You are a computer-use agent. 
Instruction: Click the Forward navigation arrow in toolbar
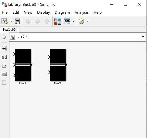tap(37, 21)
